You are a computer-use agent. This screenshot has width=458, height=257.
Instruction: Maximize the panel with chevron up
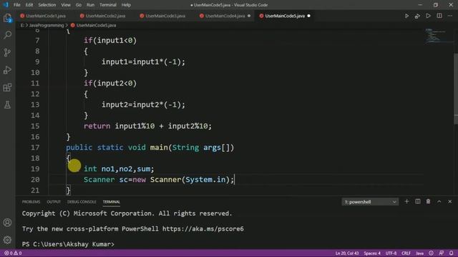tap(439, 201)
